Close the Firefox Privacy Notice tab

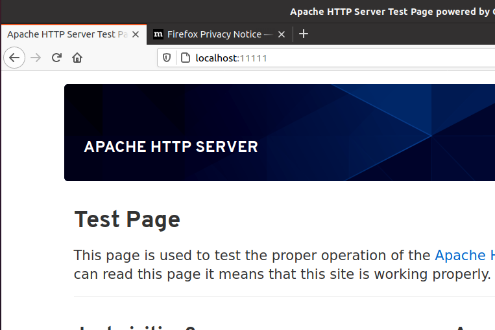click(282, 34)
